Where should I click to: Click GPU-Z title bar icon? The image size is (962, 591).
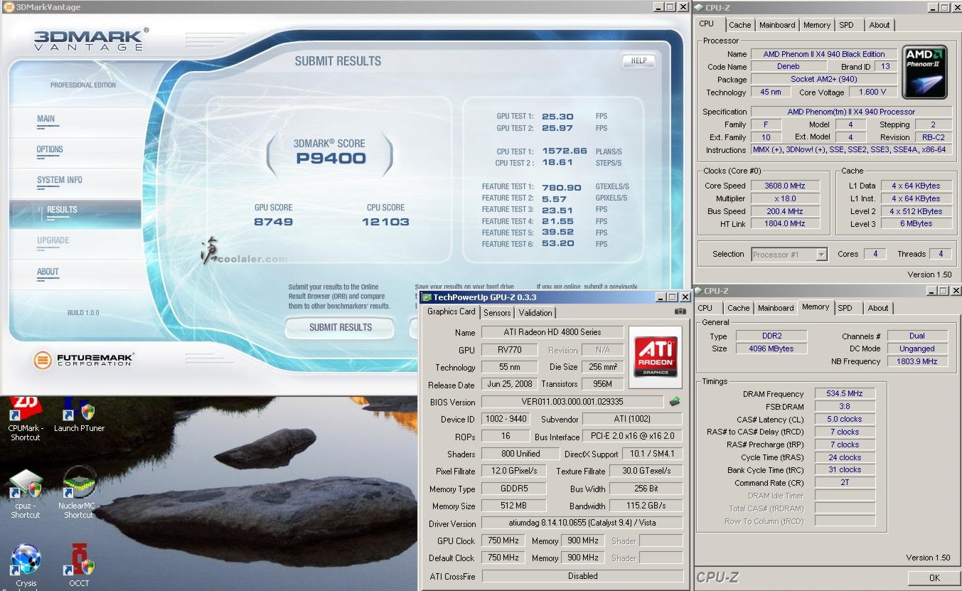[427, 297]
